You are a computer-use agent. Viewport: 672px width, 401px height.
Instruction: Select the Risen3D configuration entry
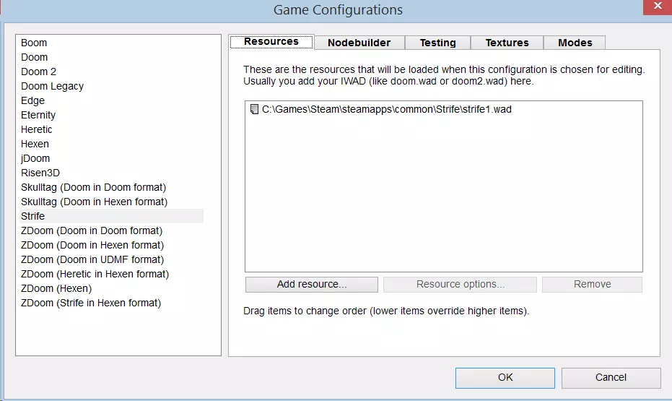40,173
